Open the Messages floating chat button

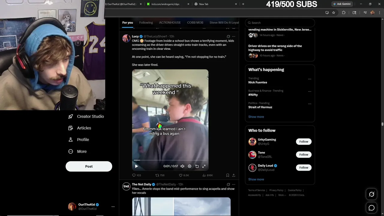point(371,208)
